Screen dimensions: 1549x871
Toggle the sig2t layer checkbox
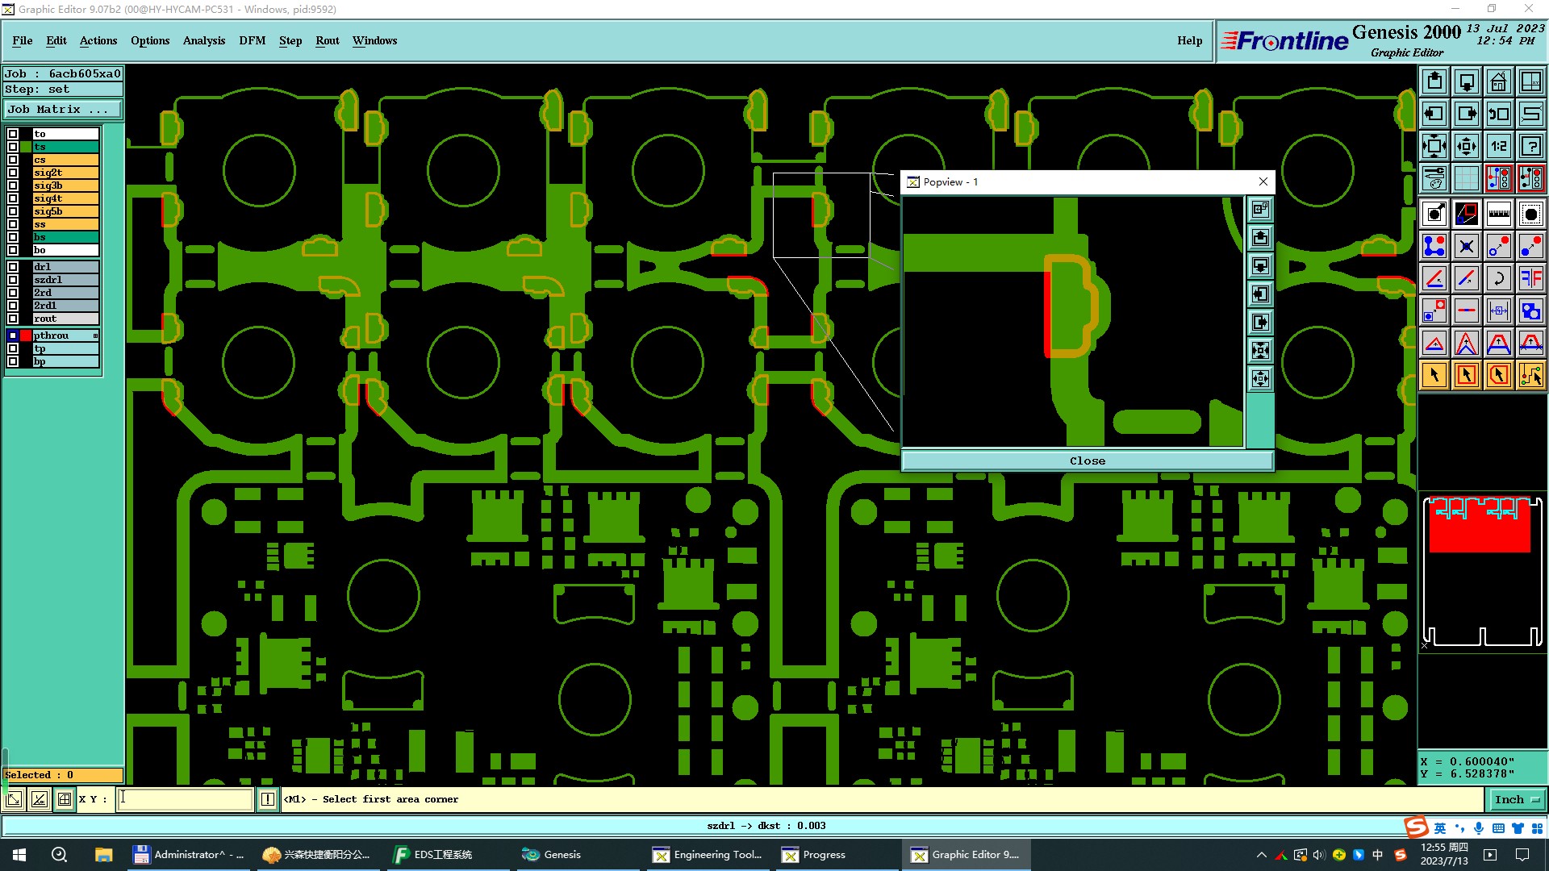click(x=13, y=173)
